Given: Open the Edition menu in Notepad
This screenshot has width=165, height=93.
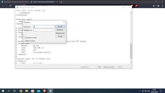Looking at the screenshot, I should (24, 10).
